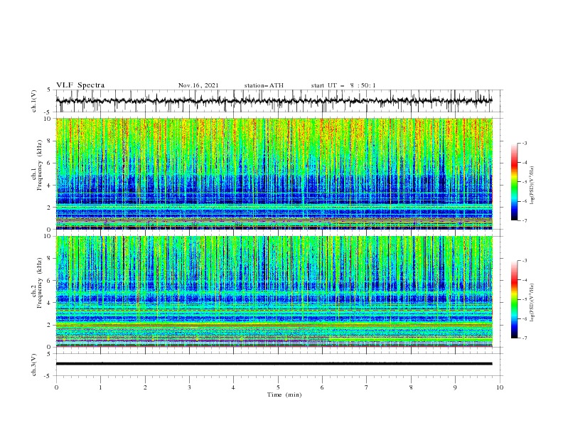Click time axis tick label "3"
Viewport: 563px width, 435px height.
[189, 387]
